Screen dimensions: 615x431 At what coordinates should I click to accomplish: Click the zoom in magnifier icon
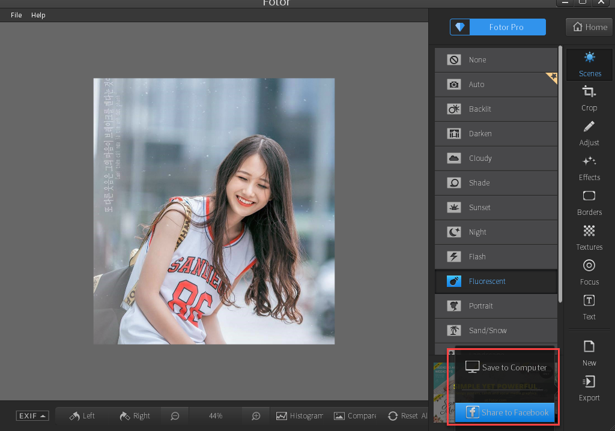coord(256,416)
